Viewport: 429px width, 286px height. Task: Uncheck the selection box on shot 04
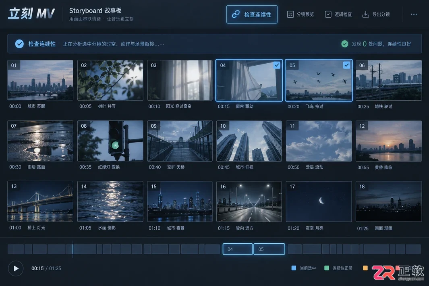[277, 65]
